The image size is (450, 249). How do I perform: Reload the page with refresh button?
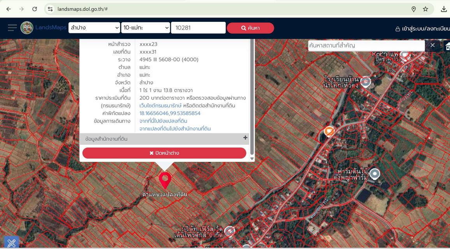coord(34,9)
